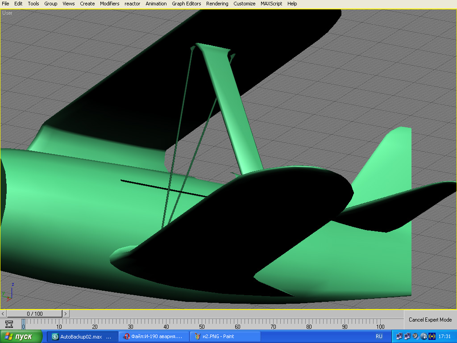Click the 0 / 100 time slider handle
This screenshot has height=343, width=457.
coord(35,314)
